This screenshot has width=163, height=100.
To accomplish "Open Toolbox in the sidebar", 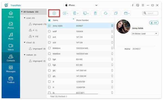I will (x=11, y=80).
